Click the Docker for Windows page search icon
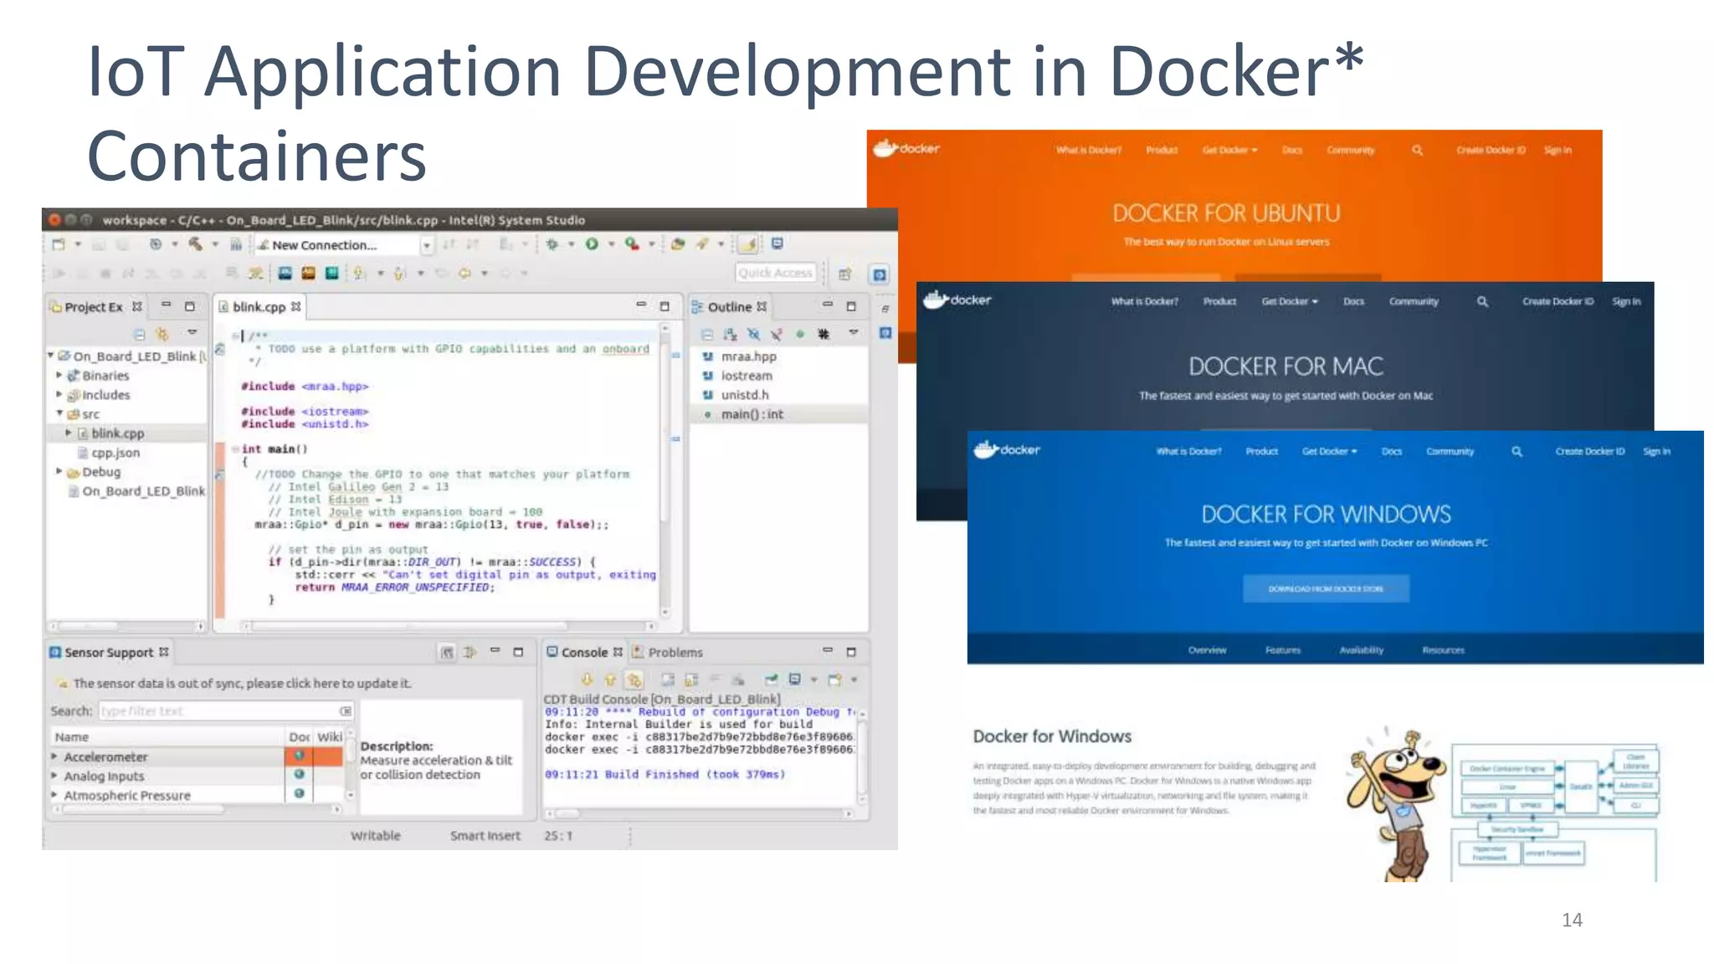1714x964 pixels. (1516, 451)
